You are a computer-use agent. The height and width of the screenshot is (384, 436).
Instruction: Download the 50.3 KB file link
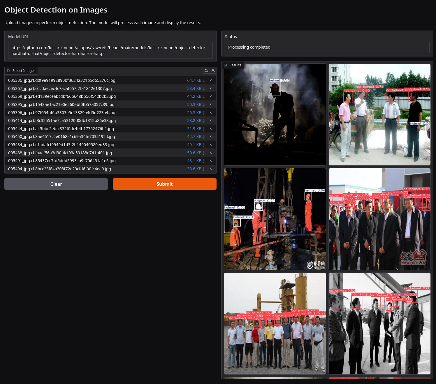pyautogui.click(x=196, y=105)
